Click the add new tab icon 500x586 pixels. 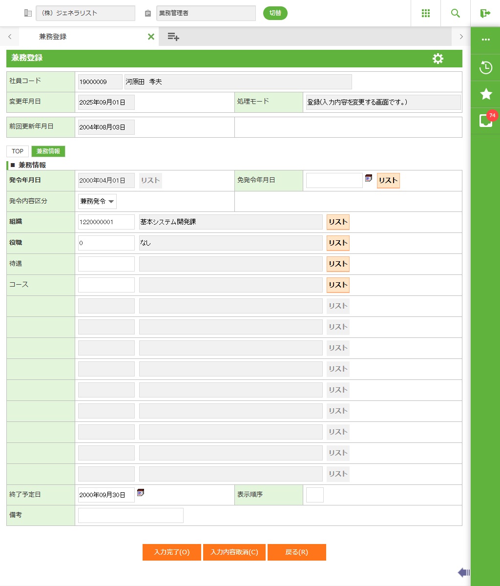tap(173, 37)
